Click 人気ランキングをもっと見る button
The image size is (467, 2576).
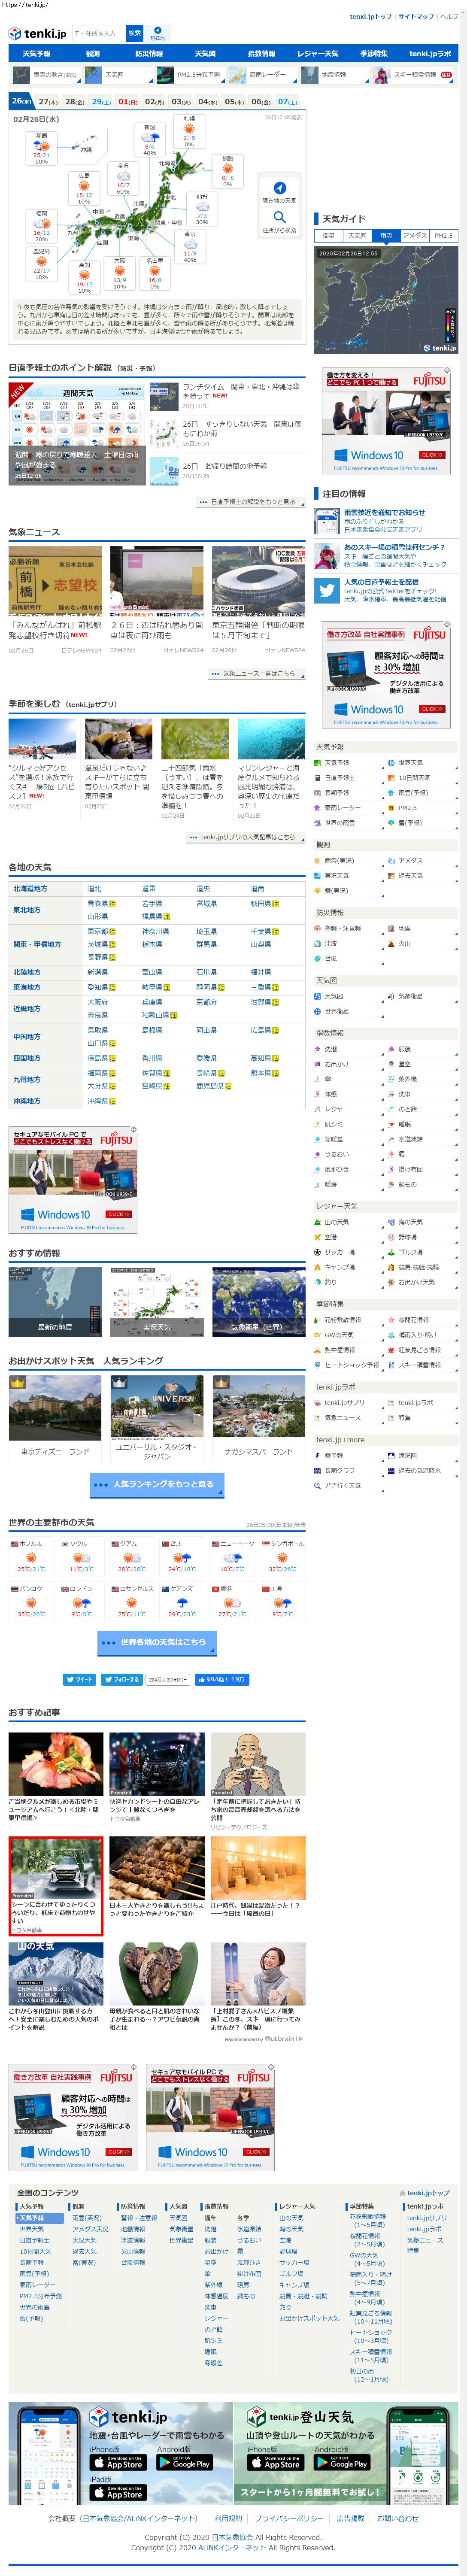click(157, 1485)
